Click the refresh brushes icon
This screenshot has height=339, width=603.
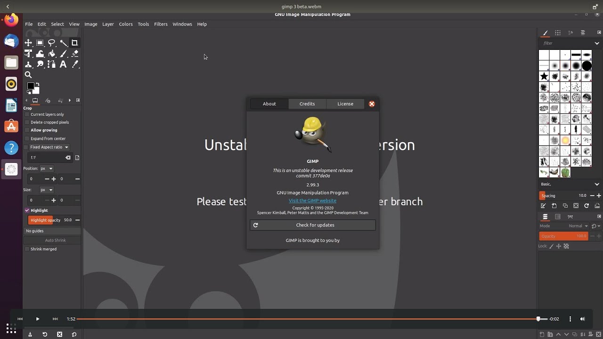pos(587,206)
